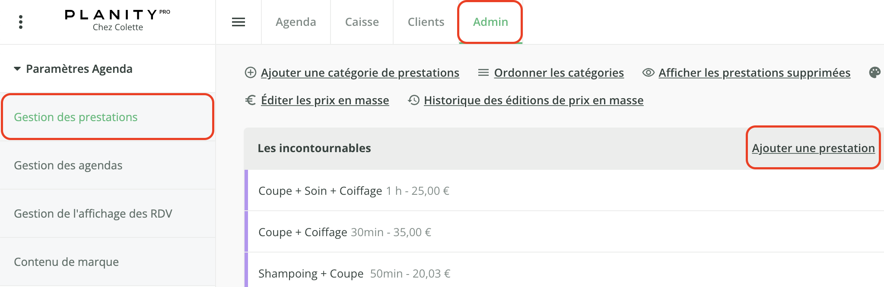This screenshot has height=287, width=884.
Task: Open the Coupe + Soin + Coiffage prestation
Action: (x=564, y=190)
